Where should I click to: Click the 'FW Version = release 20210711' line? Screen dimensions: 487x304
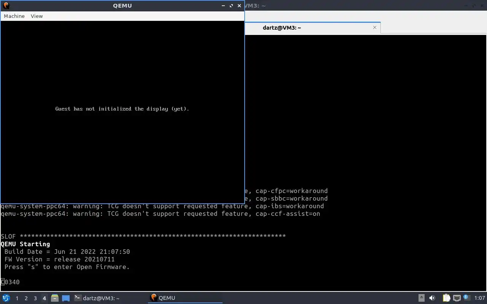coord(59,259)
